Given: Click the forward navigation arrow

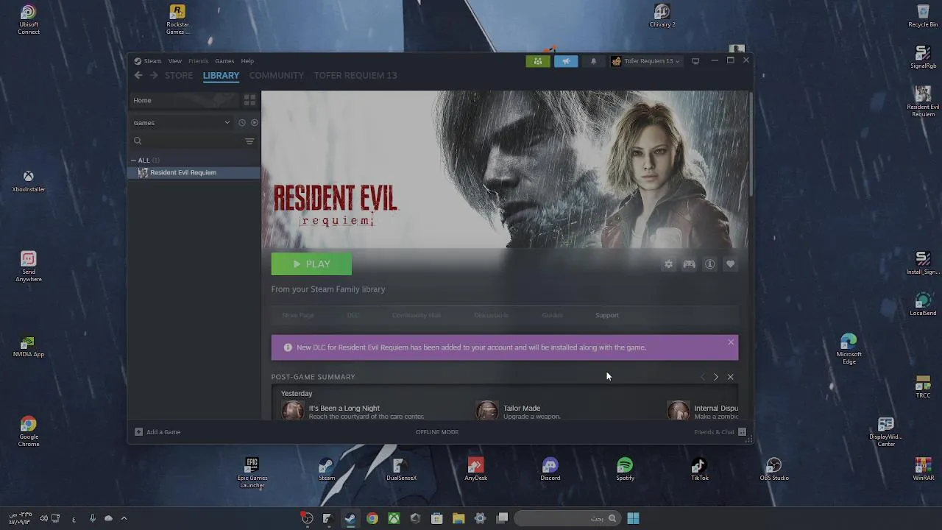Looking at the screenshot, I should (x=154, y=75).
